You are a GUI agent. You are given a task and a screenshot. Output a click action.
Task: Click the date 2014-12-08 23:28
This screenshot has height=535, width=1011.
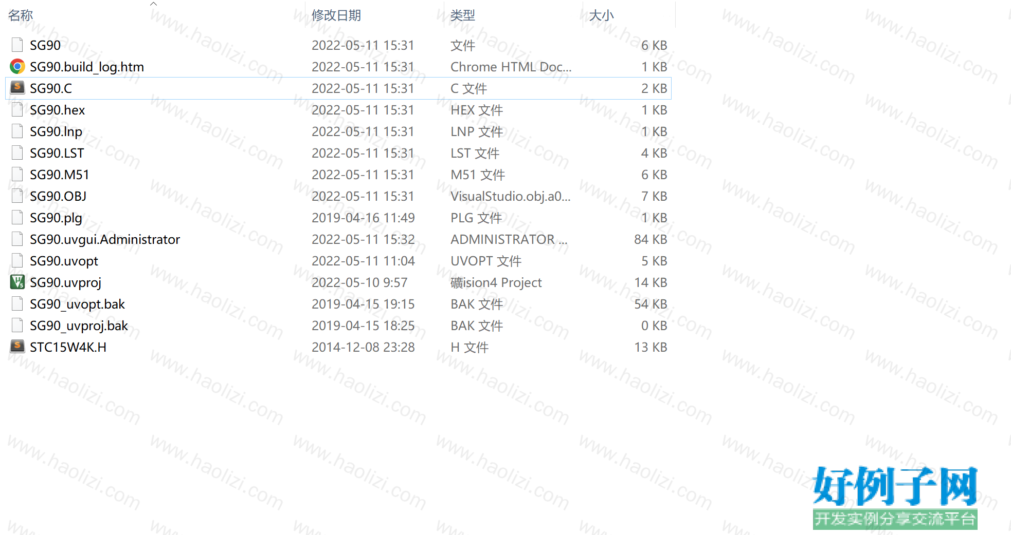[363, 347]
